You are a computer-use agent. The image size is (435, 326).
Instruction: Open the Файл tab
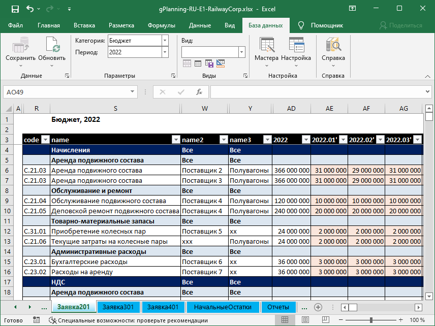click(x=16, y=25)
